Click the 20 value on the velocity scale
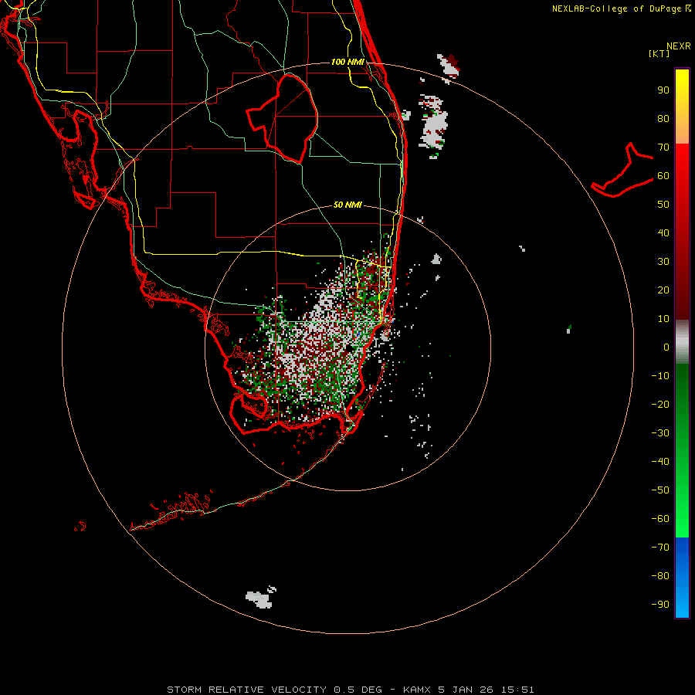Image resolution: width=695 pixels, height=695 pixels. 663,290
